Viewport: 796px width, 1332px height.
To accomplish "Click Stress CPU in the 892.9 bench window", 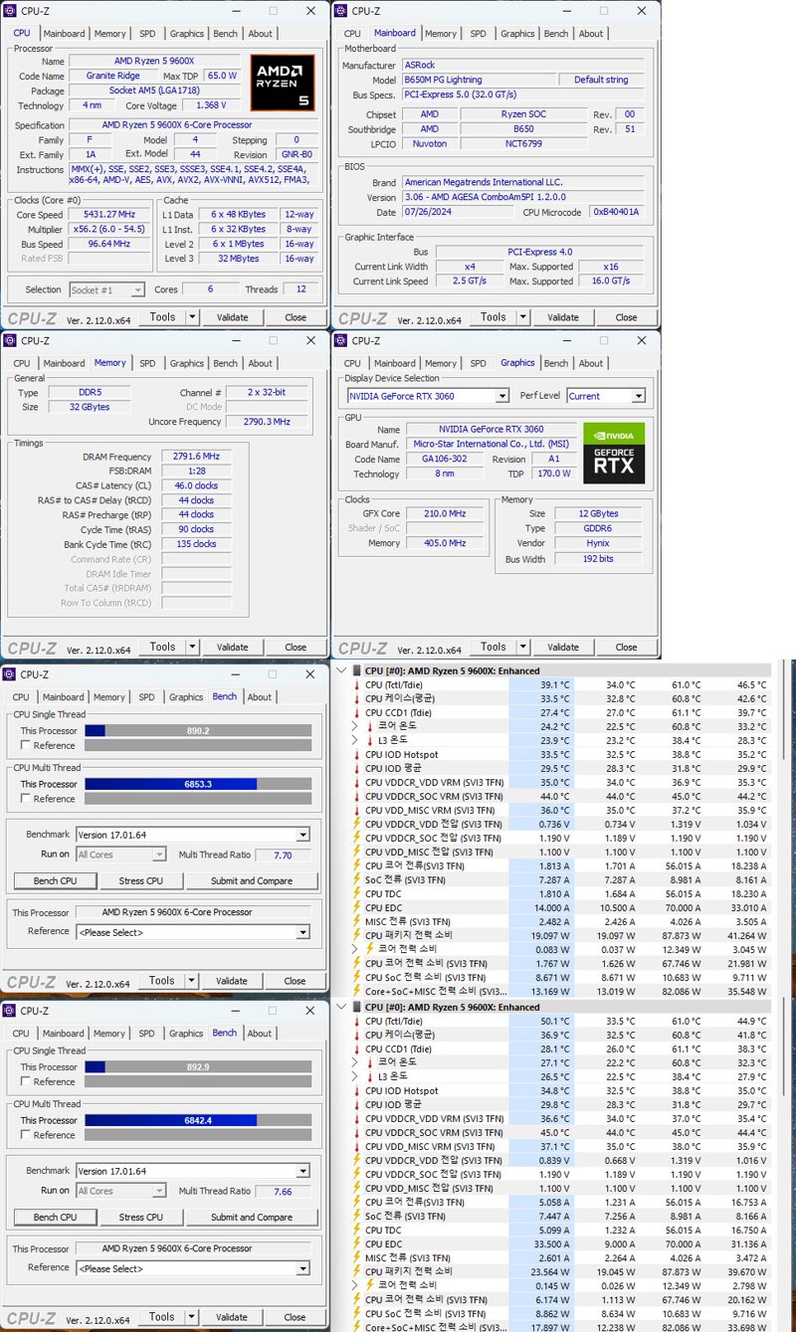I will tap(141, 1218).
